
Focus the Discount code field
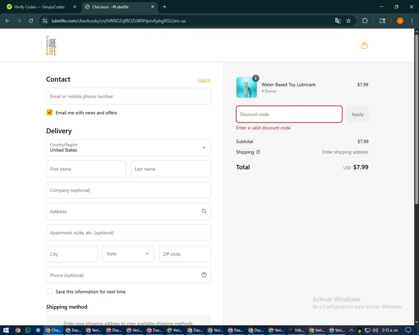pos(289,114)
